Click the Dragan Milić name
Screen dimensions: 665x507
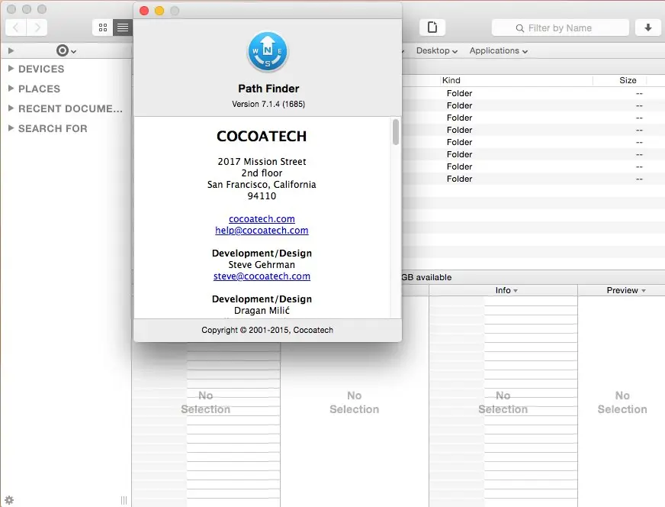coord(262,311)
